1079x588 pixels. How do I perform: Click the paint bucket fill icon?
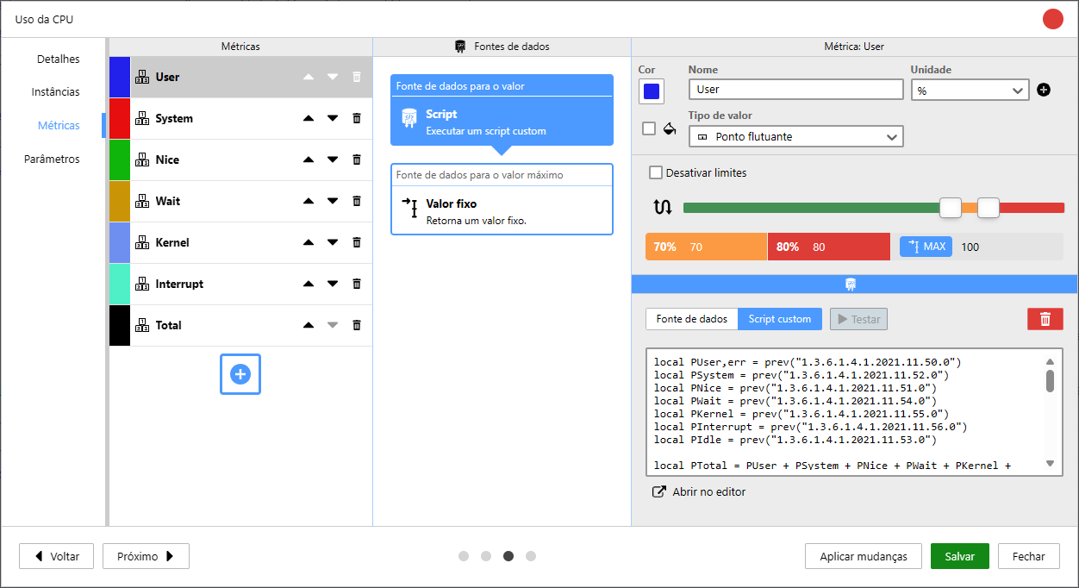[x=670, y=128]
